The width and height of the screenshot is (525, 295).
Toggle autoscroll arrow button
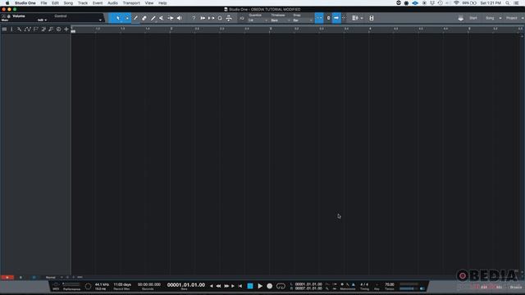[x=336, y=18]
